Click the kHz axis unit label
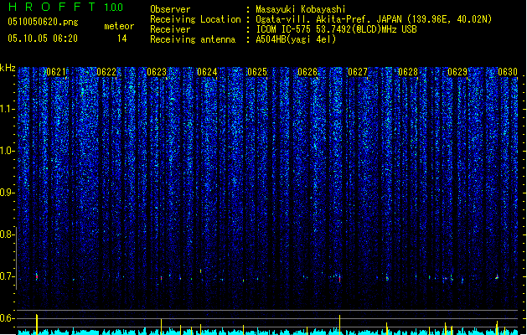Viewport: 527px width, 335px height. 8,68
